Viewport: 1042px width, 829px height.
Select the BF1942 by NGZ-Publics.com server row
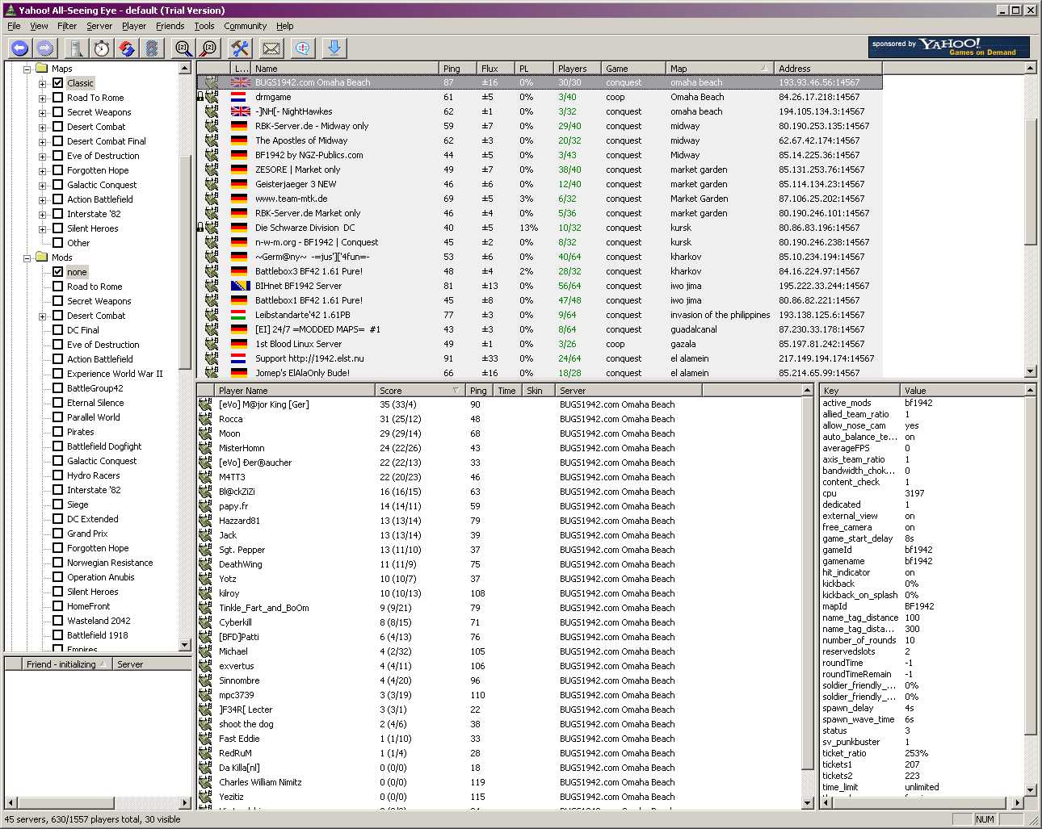click(x=540, y=155)
